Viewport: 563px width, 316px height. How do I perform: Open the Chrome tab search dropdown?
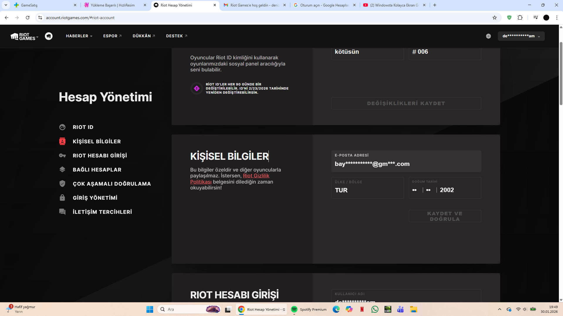click(x=6, y=5)
